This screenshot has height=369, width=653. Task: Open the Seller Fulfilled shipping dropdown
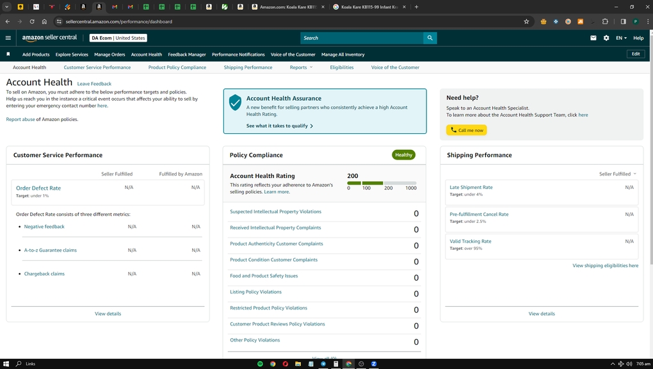point(618,174)
